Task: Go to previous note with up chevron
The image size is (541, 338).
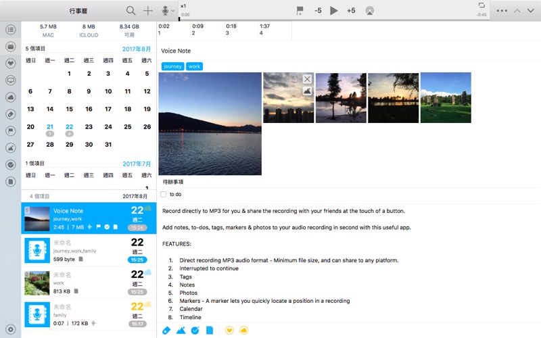Action: pyautogui.click(x=517, y=11)
